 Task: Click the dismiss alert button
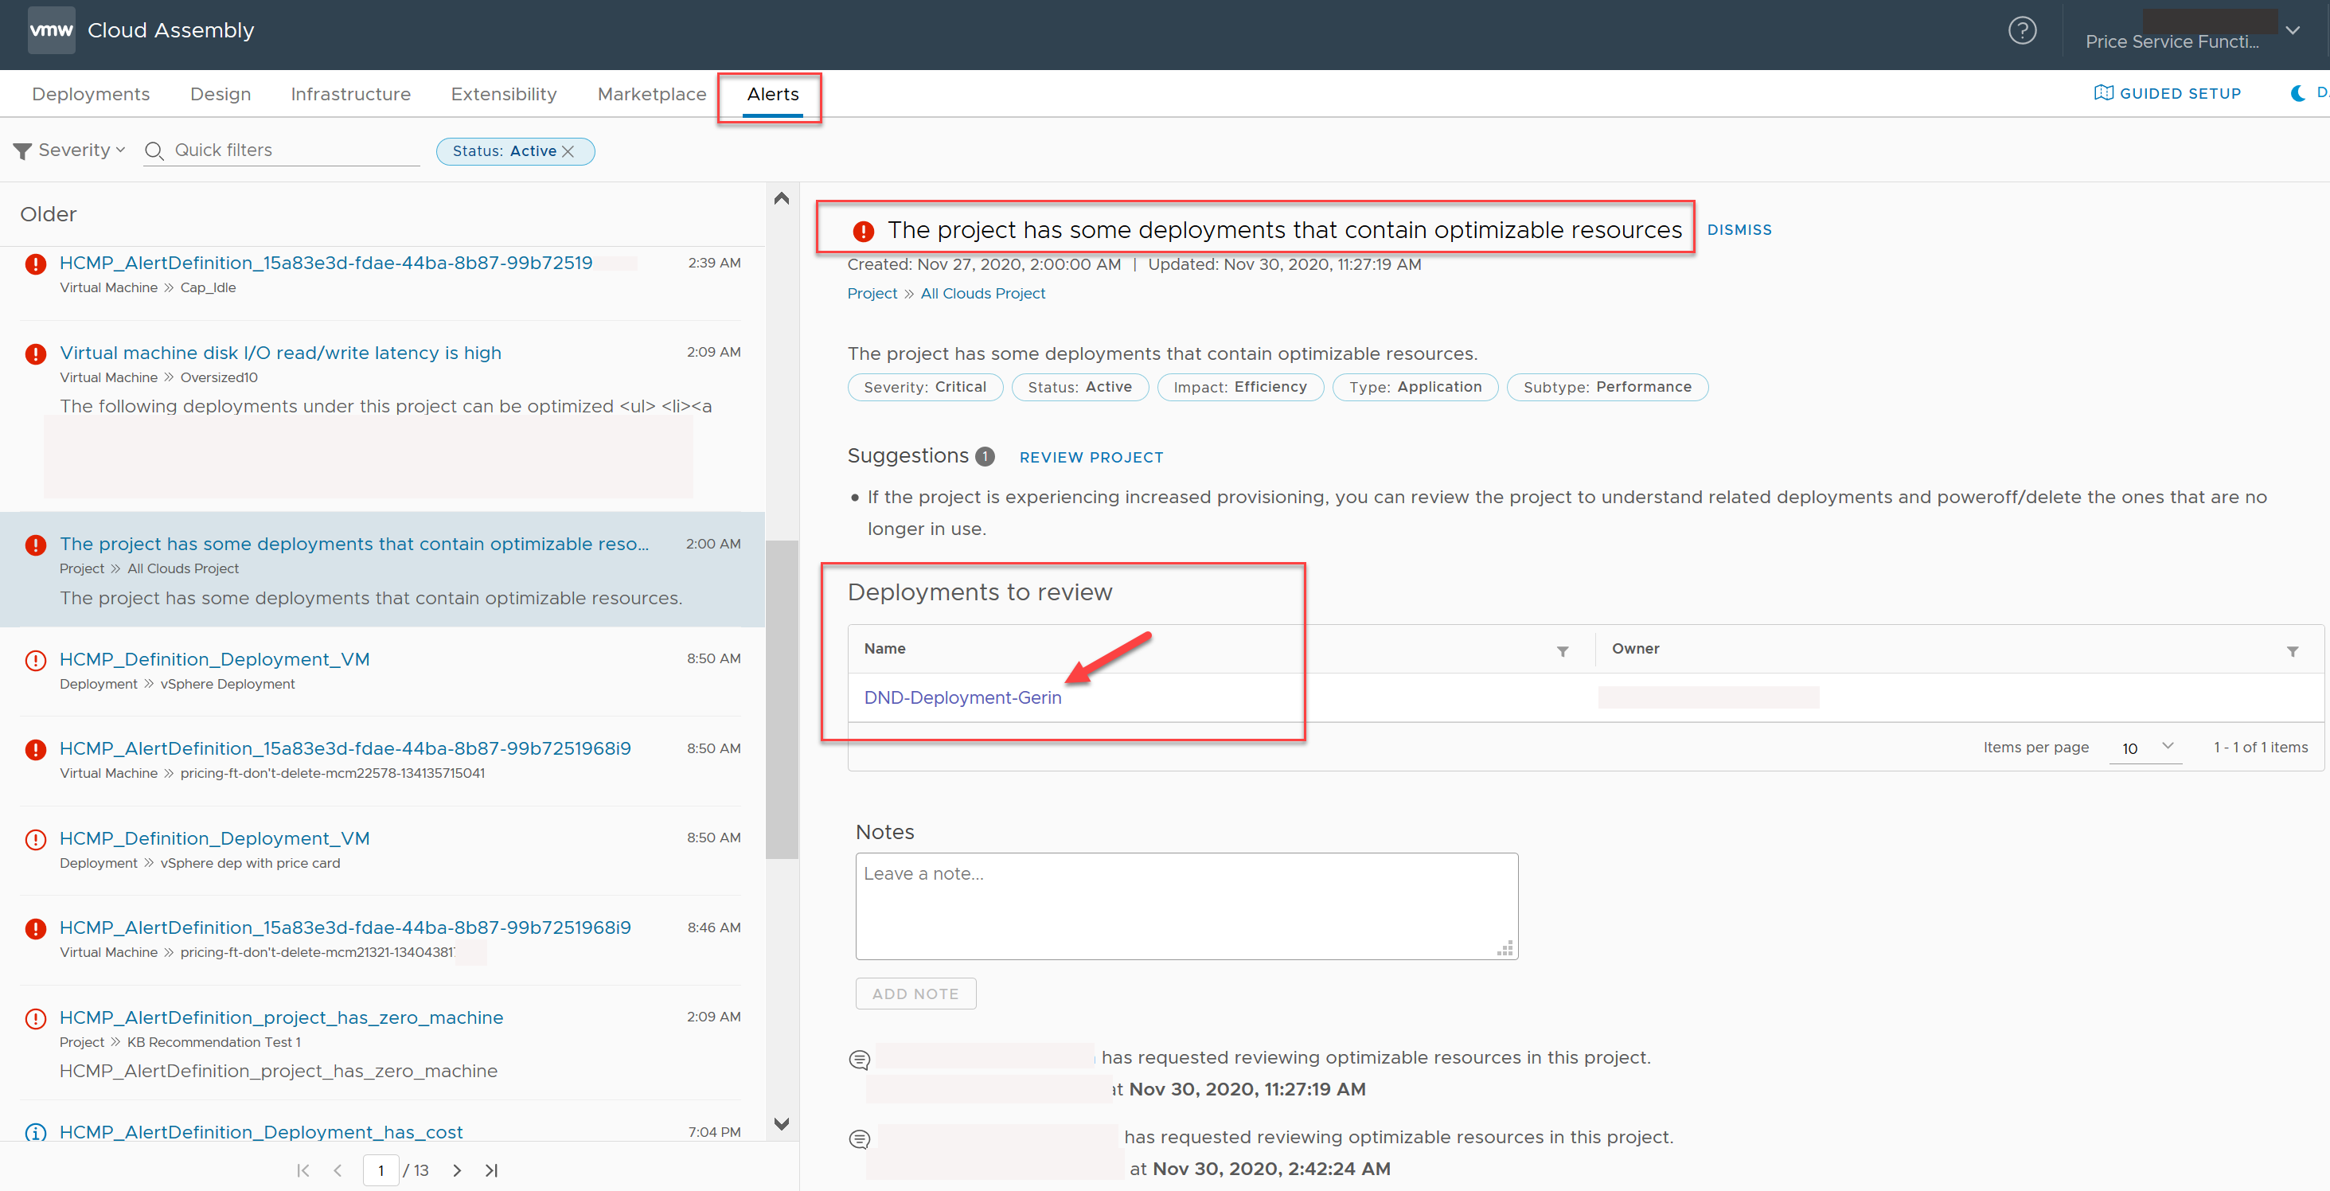[x=1739, y=229]
